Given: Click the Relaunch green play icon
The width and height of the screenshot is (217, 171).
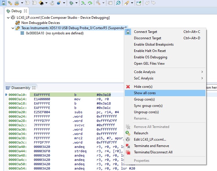Looking at the screenshot, I should [128, 133].
